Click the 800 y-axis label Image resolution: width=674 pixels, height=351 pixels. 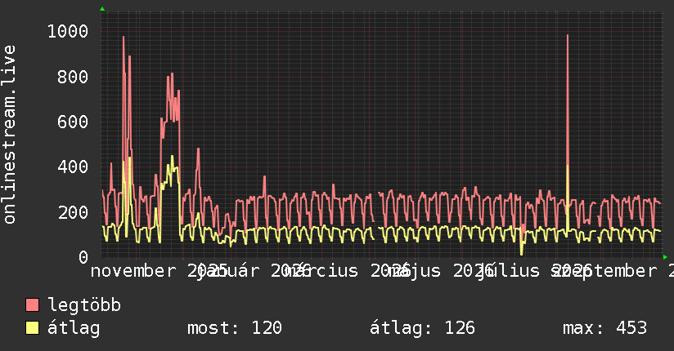(x=73, y=77)
